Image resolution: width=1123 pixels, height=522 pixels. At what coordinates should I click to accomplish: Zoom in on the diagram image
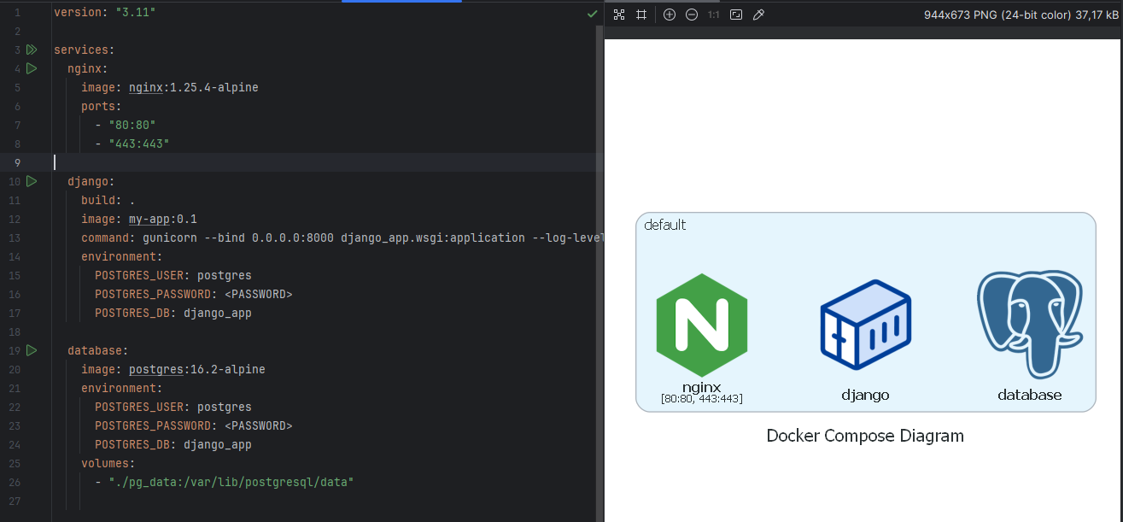tap(670, 15)
